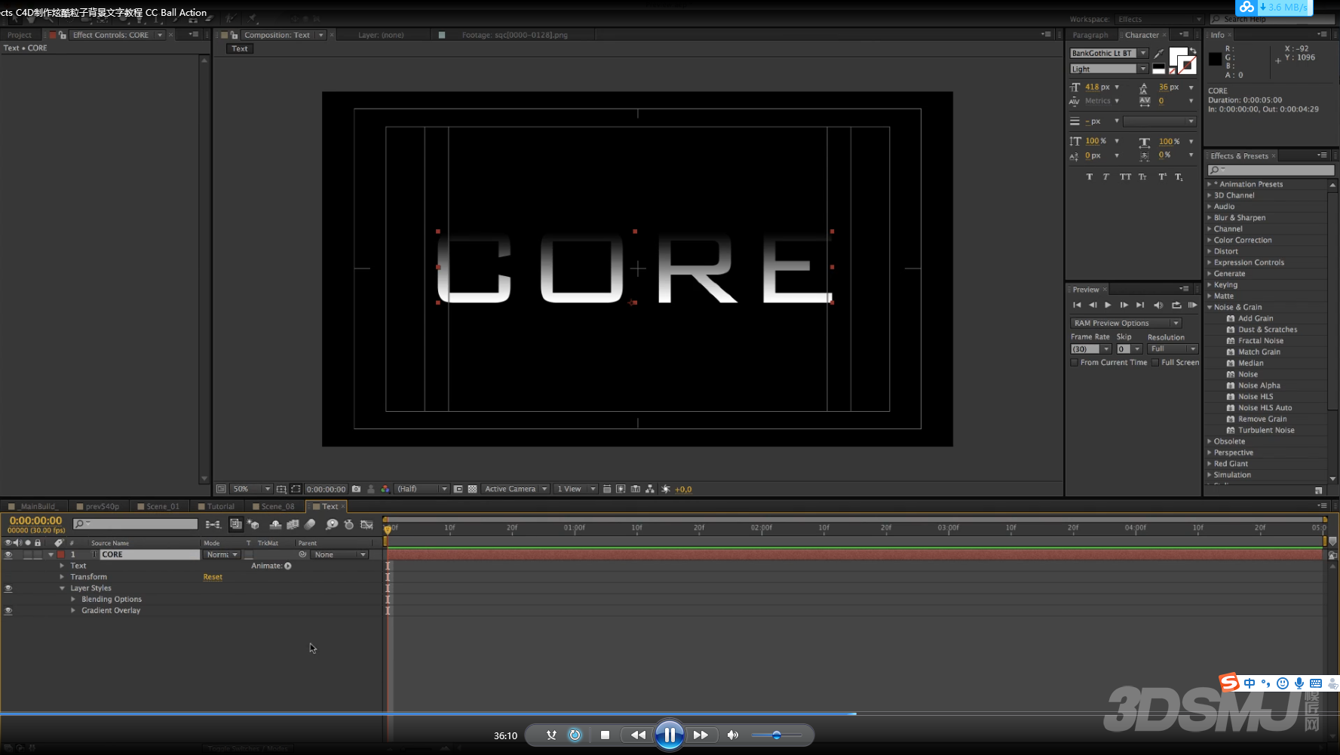Toggle Frame Blending icon in timeline toolbar
The height and width of the screenshot is (755, 1340).
(x=293, y=524)
